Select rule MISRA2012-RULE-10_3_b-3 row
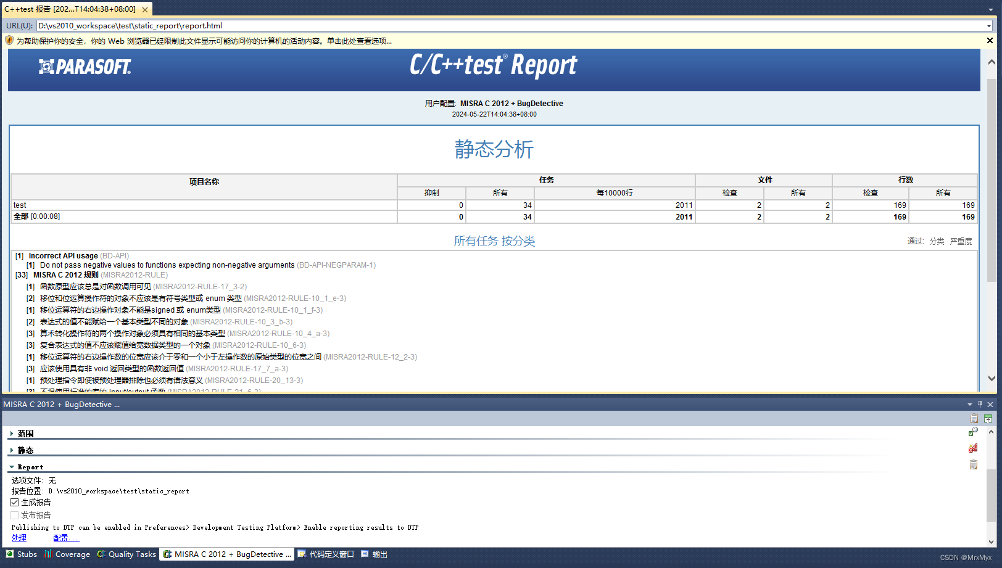Viewport: 1002px width, 568px height. (x=159, y=322)
